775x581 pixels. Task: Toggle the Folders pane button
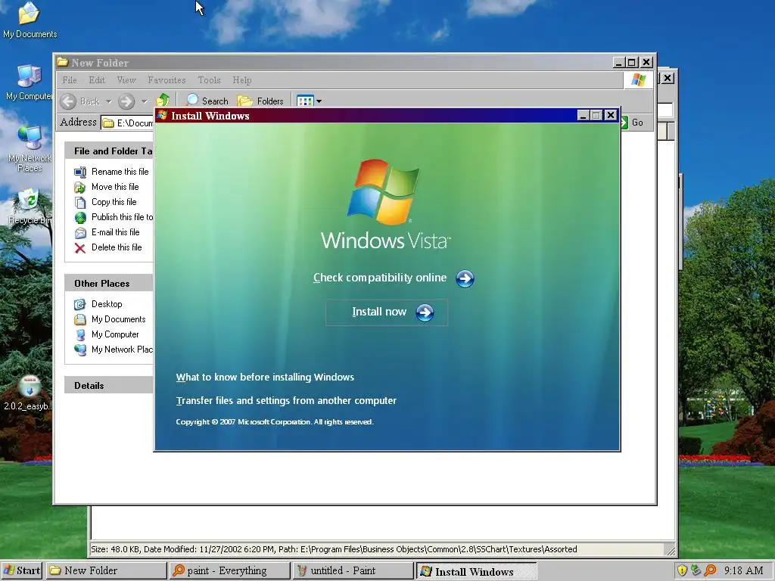click(260, 101)
